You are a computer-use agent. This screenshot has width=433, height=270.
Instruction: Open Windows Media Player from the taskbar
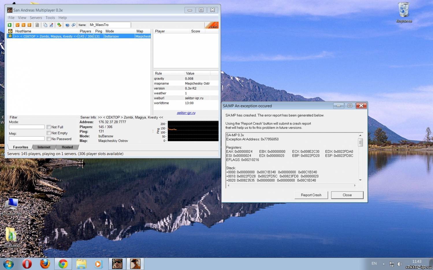(98, 264)
